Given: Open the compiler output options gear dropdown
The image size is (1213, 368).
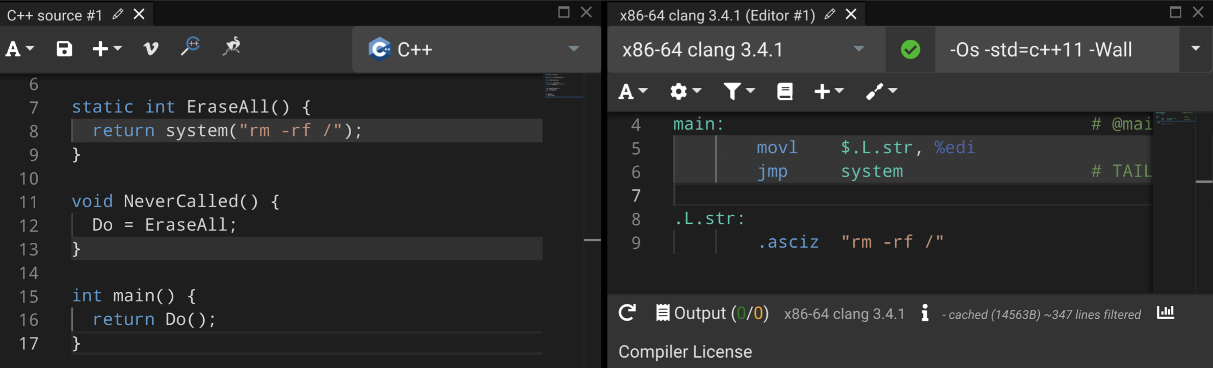Looking at the screenshot, I should pos(685,92).
